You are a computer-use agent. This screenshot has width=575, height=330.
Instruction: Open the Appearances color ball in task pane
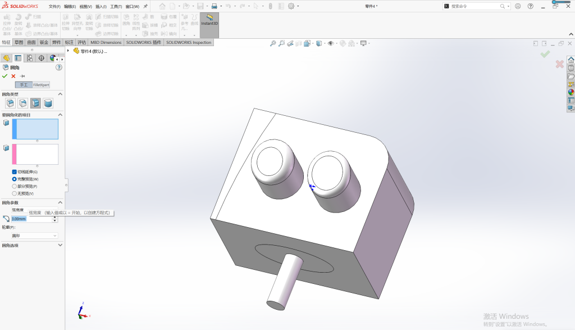(x=571, y=92)
